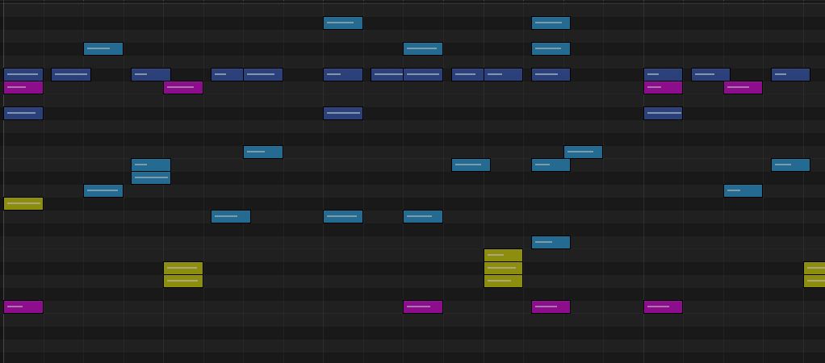The image size is (825, 363).
Task: Click the leftmost purple note in bottom row
Action: pyautogui.click(x=23, y=307)
